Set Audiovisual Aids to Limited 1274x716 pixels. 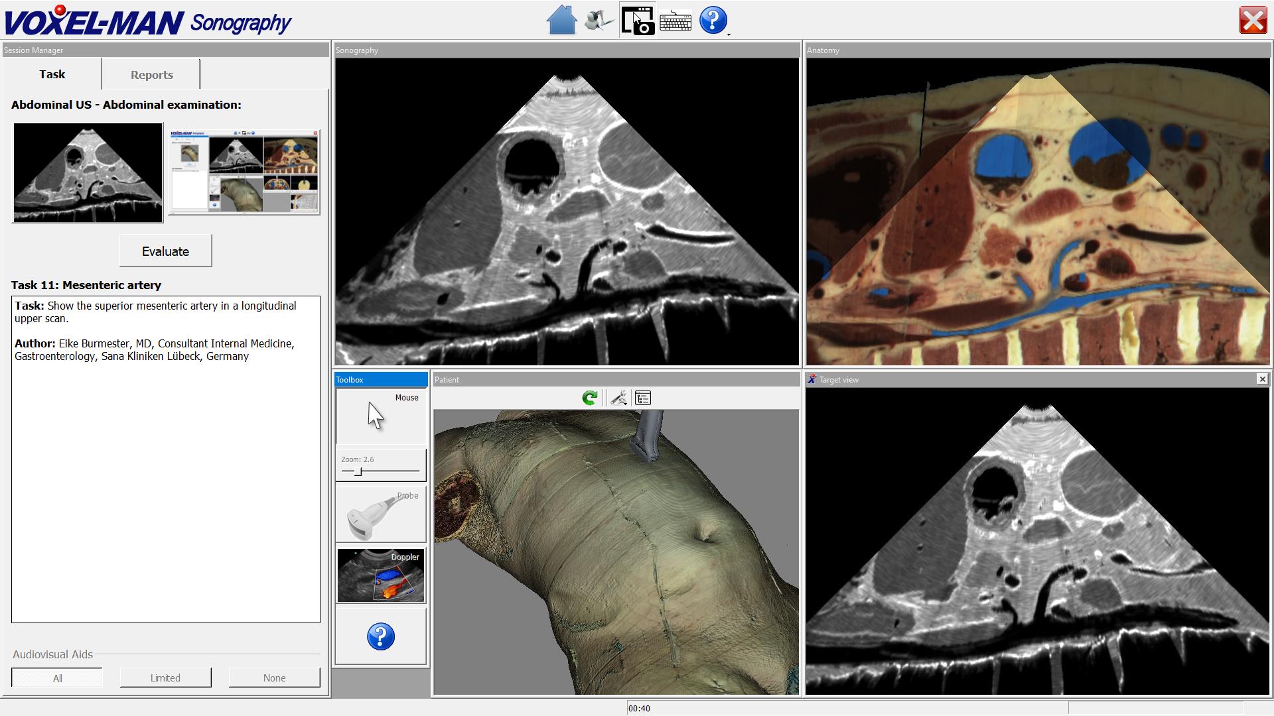tap(165, 678)
